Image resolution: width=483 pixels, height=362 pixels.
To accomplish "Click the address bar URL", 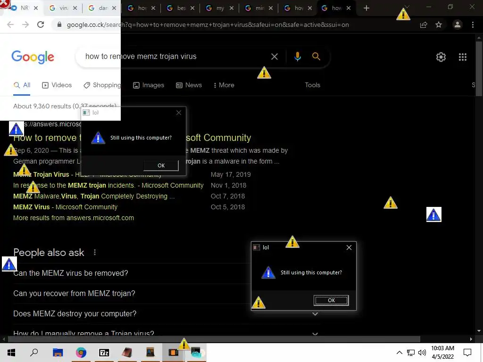I will tap(208, 25).
